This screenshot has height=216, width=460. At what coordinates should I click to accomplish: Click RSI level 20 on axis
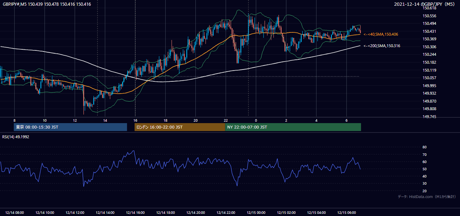click(425, 191)
